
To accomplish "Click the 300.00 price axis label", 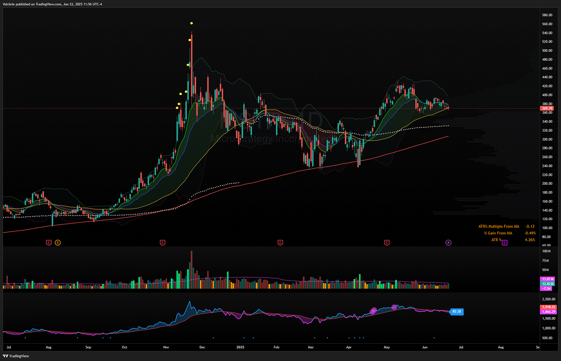I will (548, 139).
